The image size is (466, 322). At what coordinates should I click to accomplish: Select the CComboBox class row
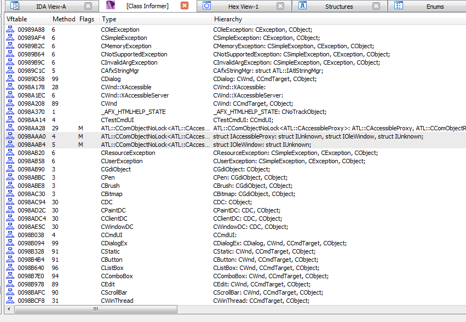click(x=117, y=276)
